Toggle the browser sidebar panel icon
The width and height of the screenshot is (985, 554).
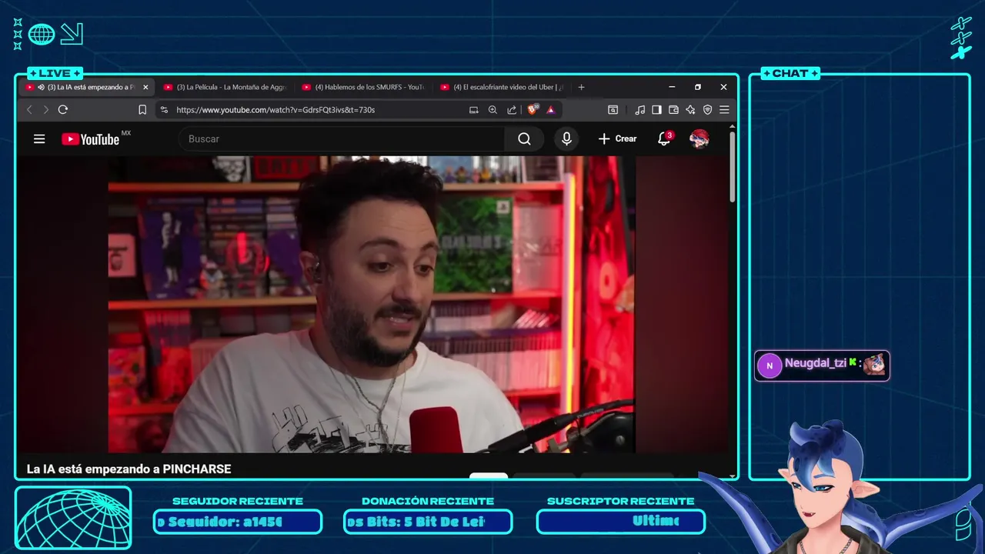point(656,110)
